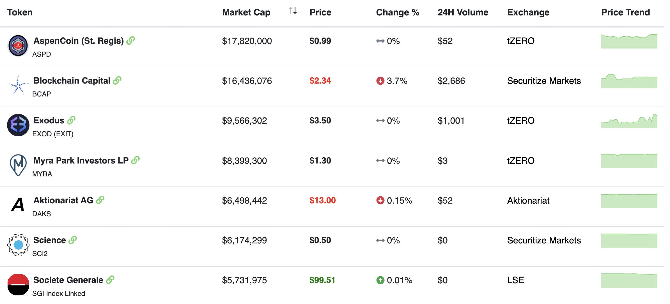View the Blockchain Capital price trend chart
The image size is (670, 304).
click(x=629, y=81)
